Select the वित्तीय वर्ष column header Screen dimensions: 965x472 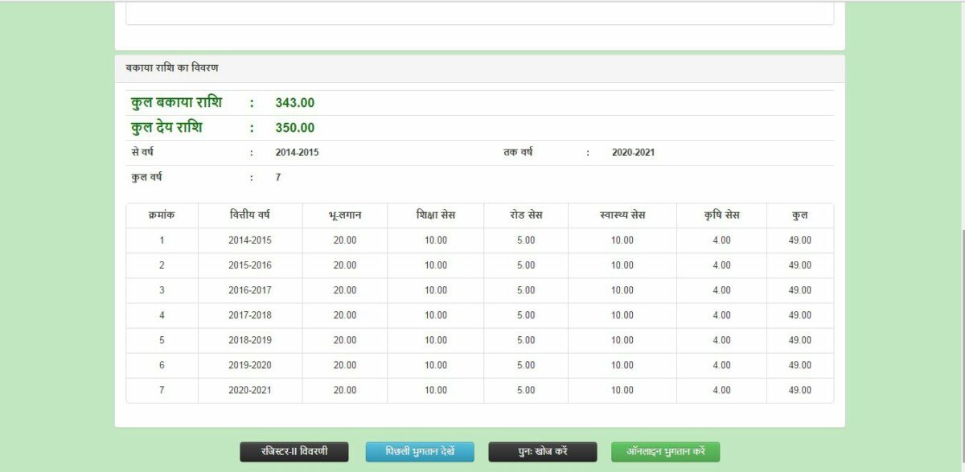(x=249, y=215)
